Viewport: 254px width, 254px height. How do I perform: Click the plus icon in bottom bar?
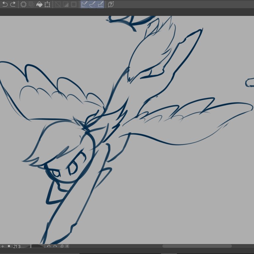pyautogui.click(x=3, y=246)
